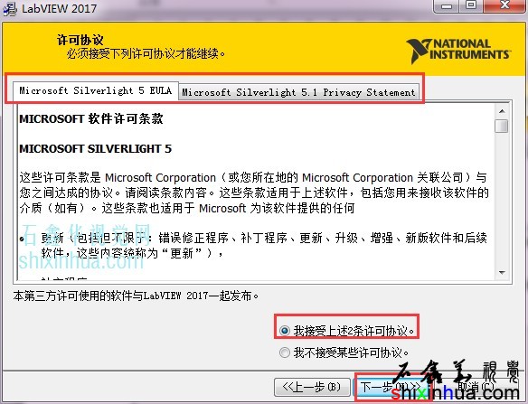Click the license text scrollbar thumb
Image resolution: width=528 pixels, height=404 pixels.
coord(502,126)
